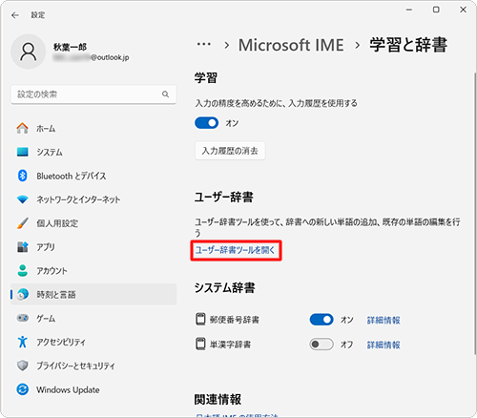
Task: Open 詳細情報 for 単漢字辞書
Action: [x=384, y=345]
